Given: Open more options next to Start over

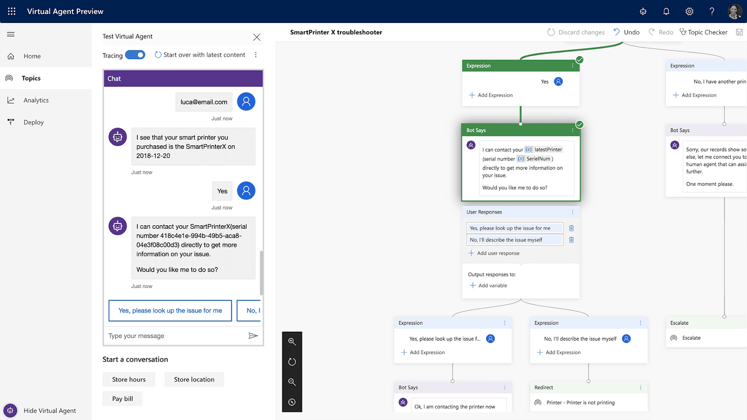Looking at the screenshot, I should [256, 55].
